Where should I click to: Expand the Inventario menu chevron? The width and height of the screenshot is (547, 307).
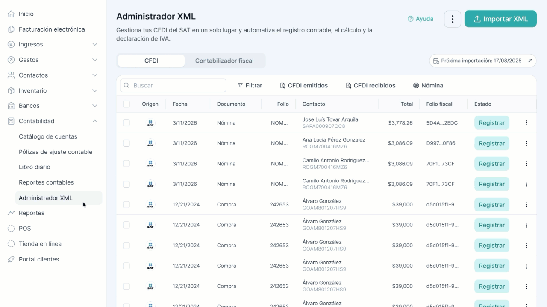pyautogui.click(x=95, y=90)
